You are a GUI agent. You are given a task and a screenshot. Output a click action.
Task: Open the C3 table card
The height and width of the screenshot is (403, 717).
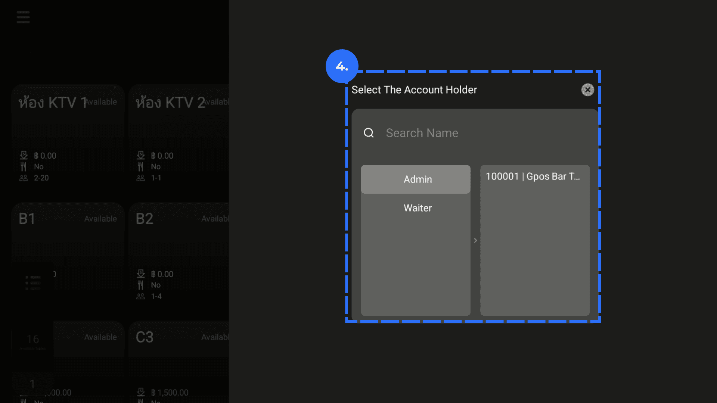click(x=179, y=362)
